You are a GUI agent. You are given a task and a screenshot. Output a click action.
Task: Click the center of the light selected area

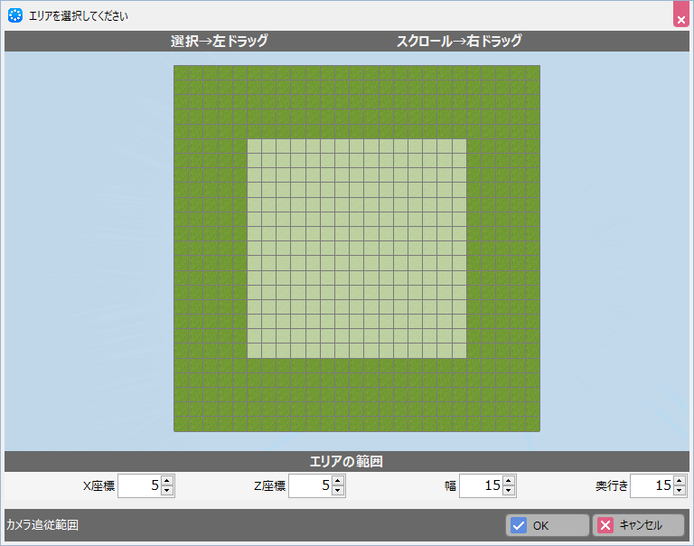(357, 249)
